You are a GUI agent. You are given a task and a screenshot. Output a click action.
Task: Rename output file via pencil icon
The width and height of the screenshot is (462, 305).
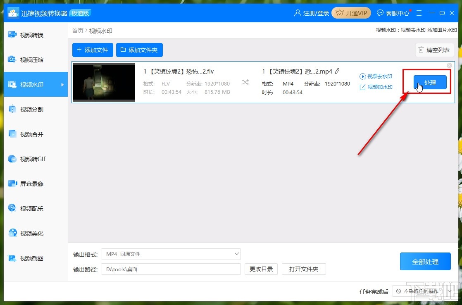point(338,71)
